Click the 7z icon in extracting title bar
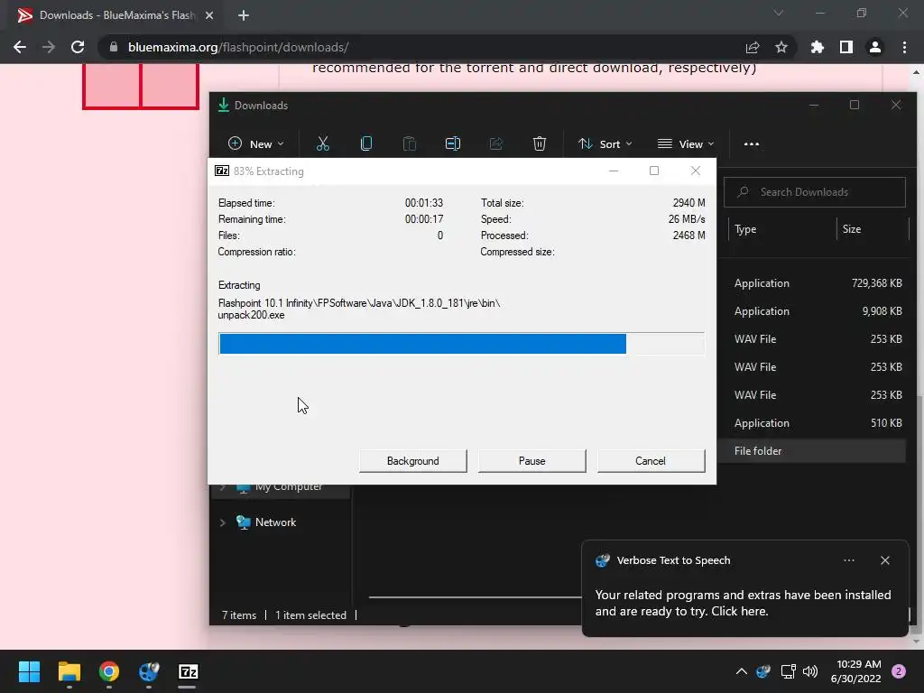Viewport: 924px width, 693px height. [x=222, y=171]
